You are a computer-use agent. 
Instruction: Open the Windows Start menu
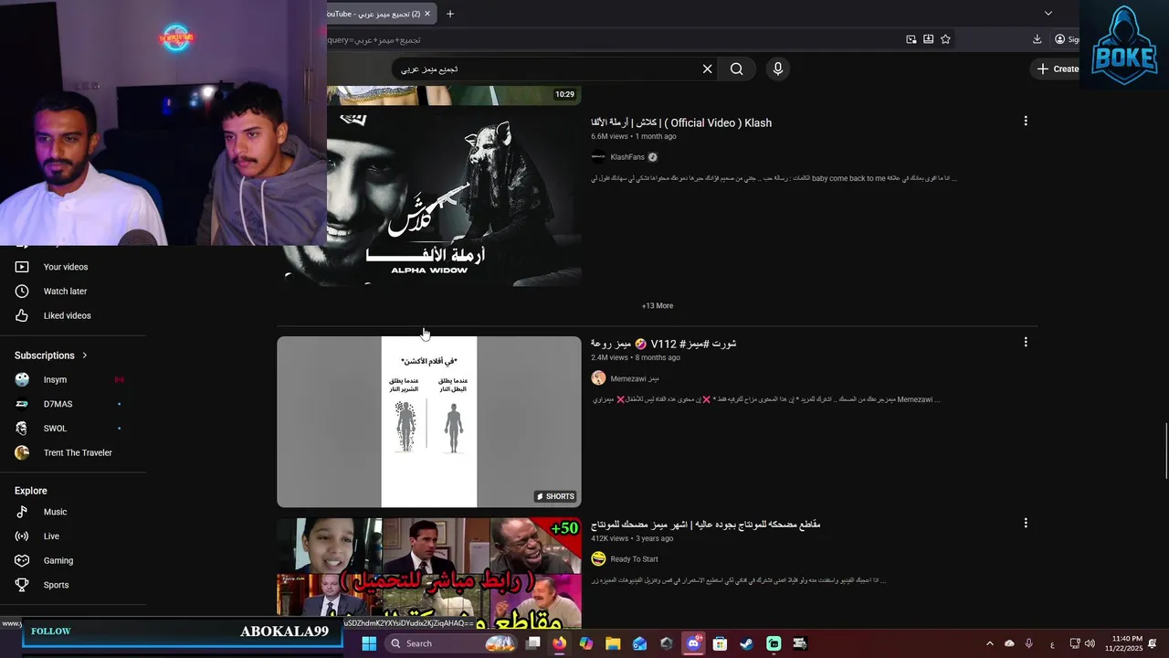(369, 643)
